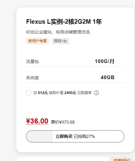Click the 新用户专享 tag

pyautogui.click(x=38, y=41)
